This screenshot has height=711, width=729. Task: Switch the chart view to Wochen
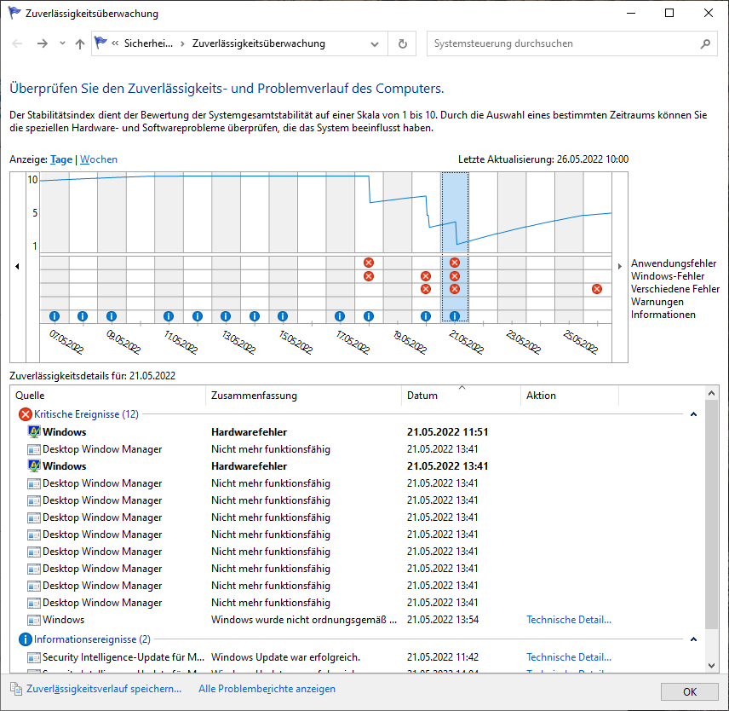[99, 159]
